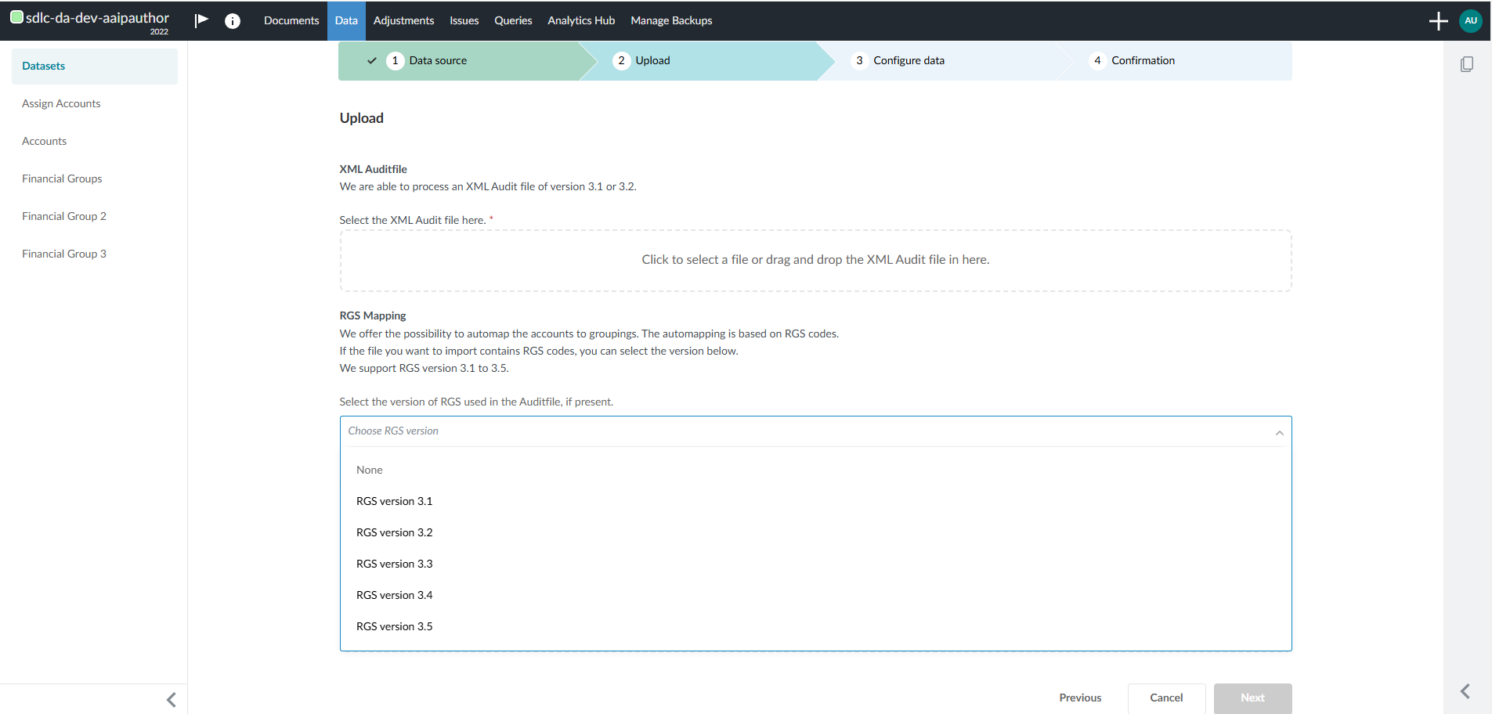Open Financial Groups in the sidebar
1492x714 pixels.
coord(62,178)
